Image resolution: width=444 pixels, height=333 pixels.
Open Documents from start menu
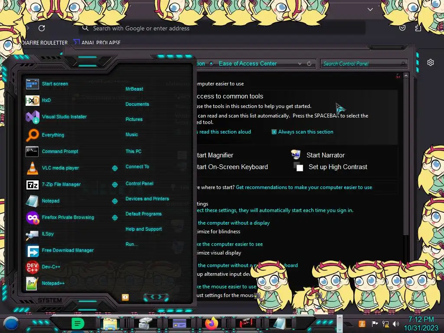coord(137,104)
